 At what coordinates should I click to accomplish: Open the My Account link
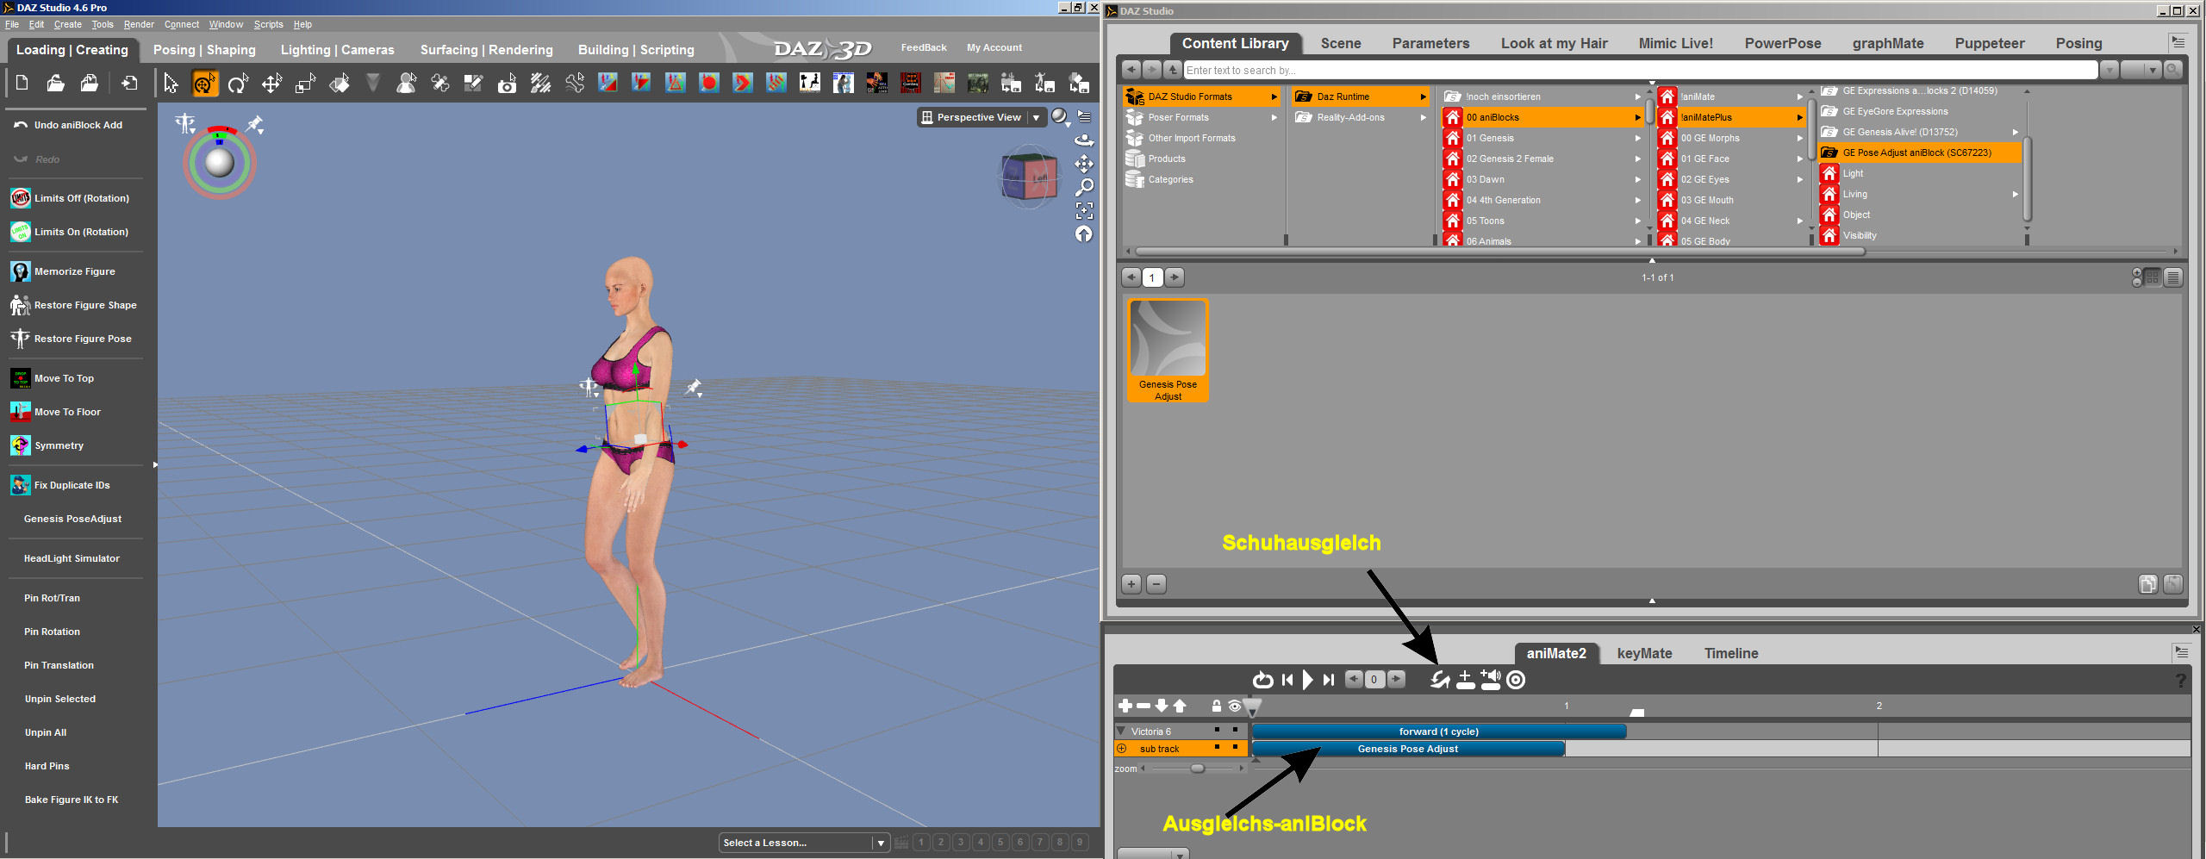click(x=994, y=47)
